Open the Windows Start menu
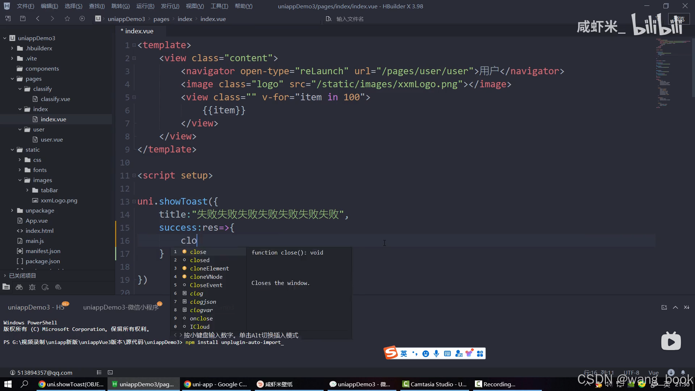The height and width of the screenshot is (391, 695). pyautogui.click(x=8, y=384)
